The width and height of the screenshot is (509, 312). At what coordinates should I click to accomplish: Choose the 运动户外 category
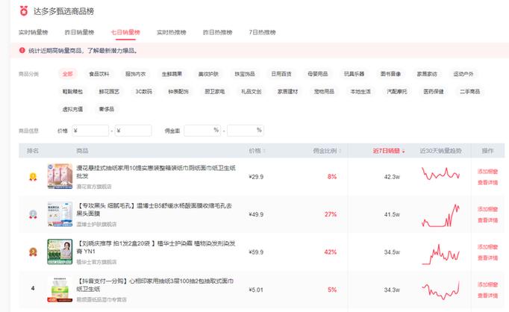[x=463, y=74]
